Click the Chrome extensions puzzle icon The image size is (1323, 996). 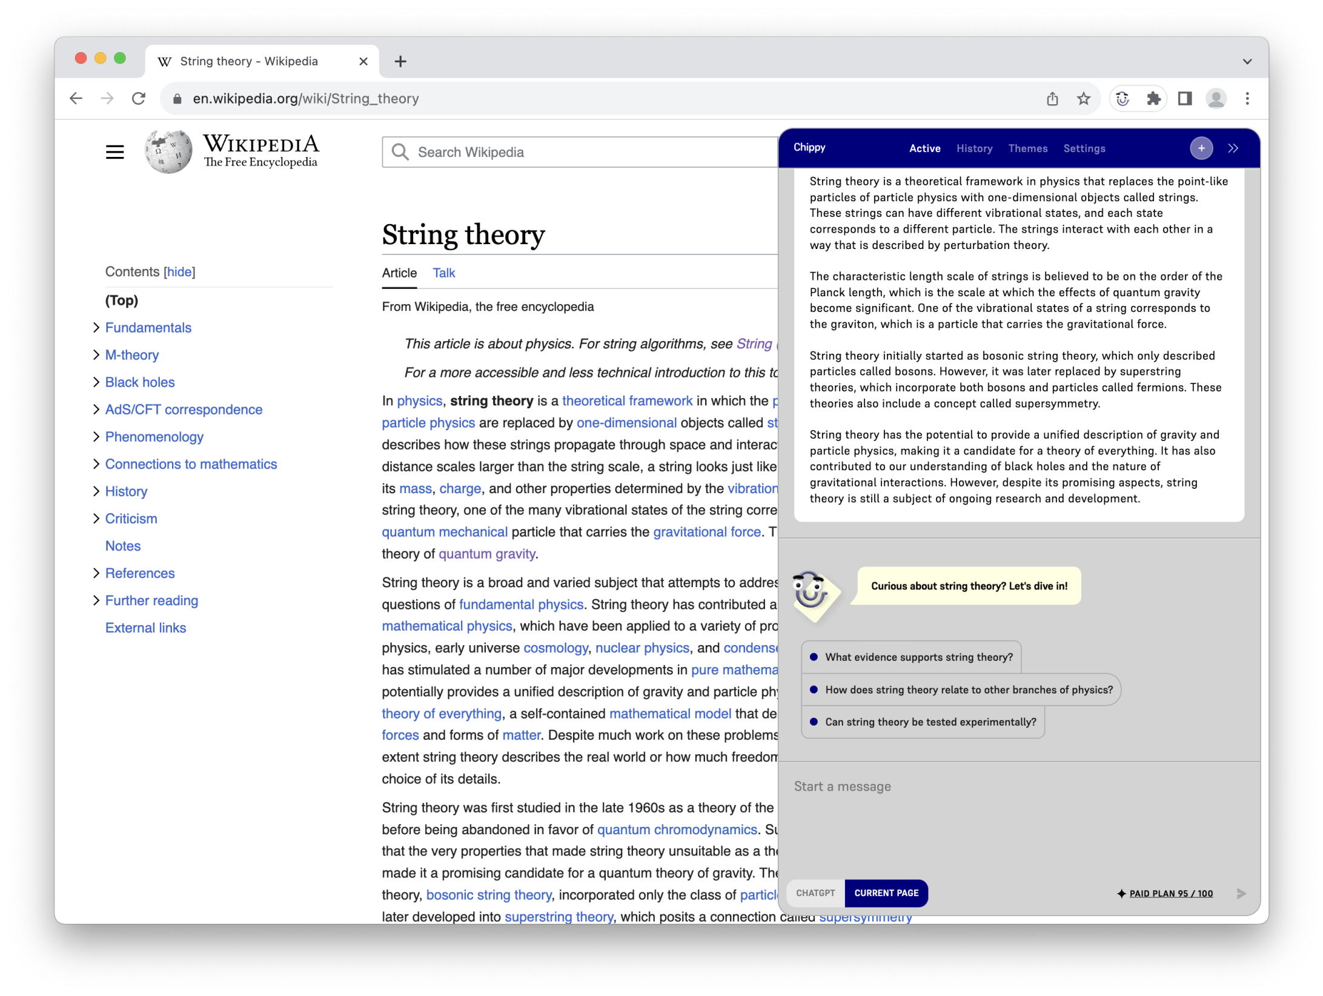tap(1152, 98)
